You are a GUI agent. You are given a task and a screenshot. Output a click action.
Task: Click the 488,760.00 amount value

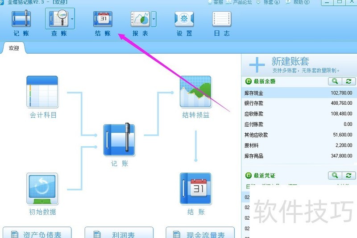click(341, 103)
